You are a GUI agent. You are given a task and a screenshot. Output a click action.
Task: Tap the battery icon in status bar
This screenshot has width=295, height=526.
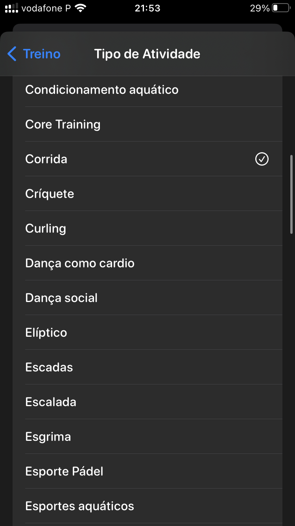(x=280, y=8)
